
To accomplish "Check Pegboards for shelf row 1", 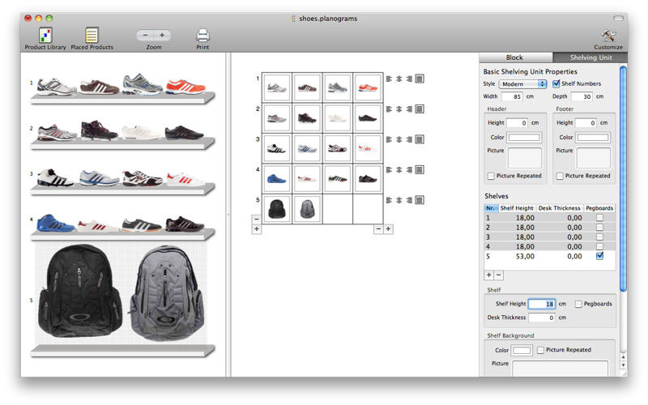I will 599,217.
